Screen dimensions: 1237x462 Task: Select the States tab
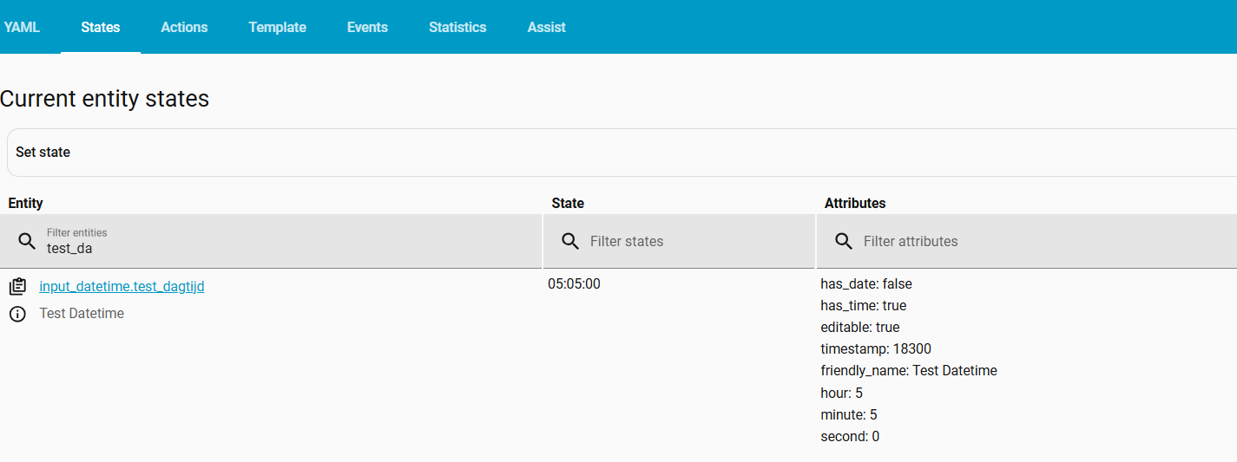click(x=101, y=27)
